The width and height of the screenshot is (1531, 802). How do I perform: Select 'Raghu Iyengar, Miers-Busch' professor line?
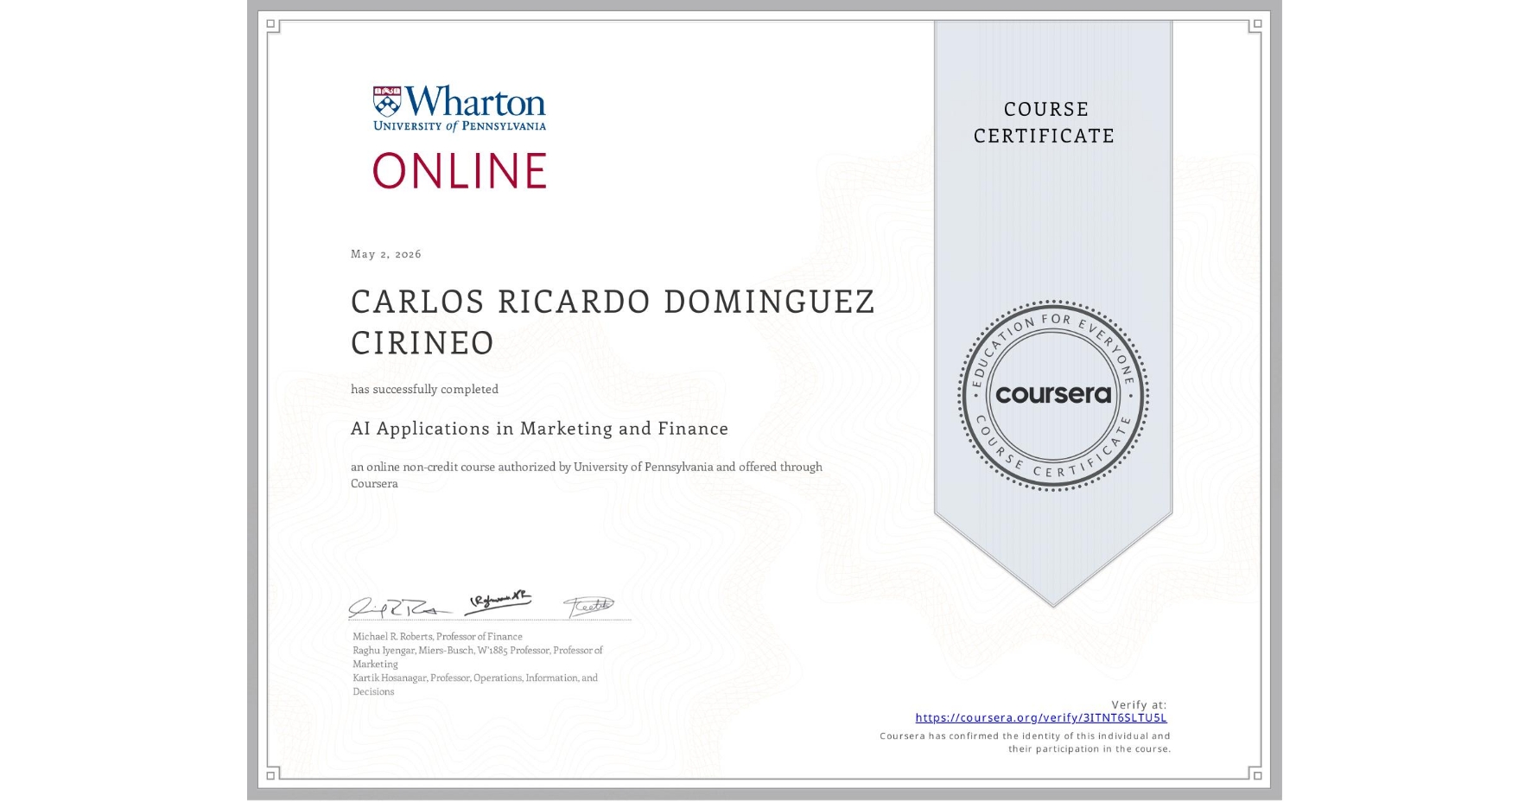pos(478,657)
